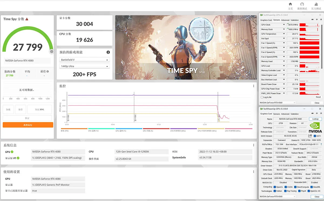Viewport: 324px width, 201px height.
Task: Toggle the OpenGL 4.6 checkbox
Action: [x=308, y=191]
